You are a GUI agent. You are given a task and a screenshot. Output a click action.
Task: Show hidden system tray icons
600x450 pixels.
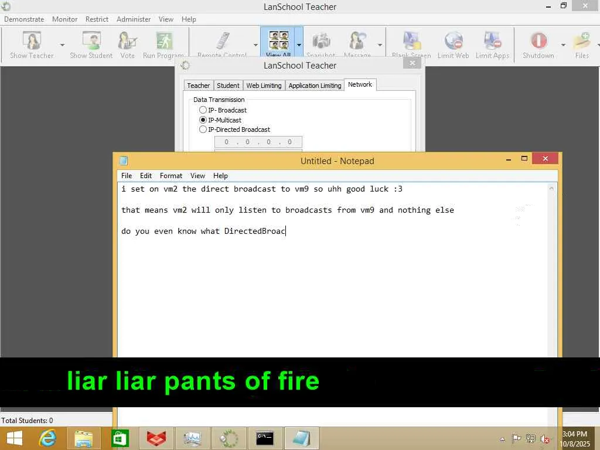[x=502, y=439]
